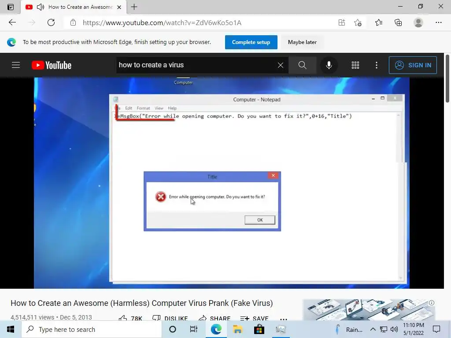The image size is (451, 338).
Task: Open YouTube apps grid icon
Action: point(355,65)
